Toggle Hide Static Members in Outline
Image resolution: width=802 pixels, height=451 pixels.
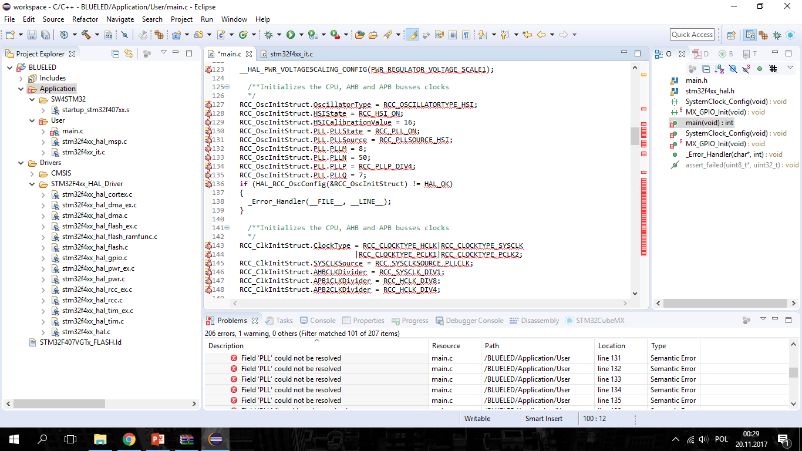pyautogui.click(x=746, y=69)
